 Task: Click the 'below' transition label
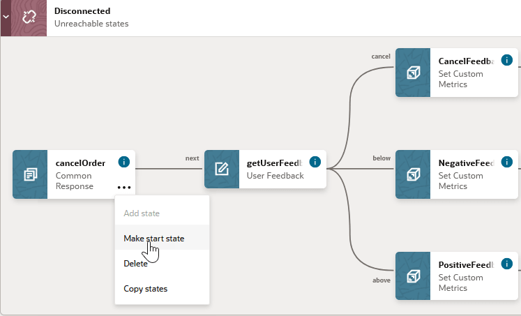click(382, 158)
